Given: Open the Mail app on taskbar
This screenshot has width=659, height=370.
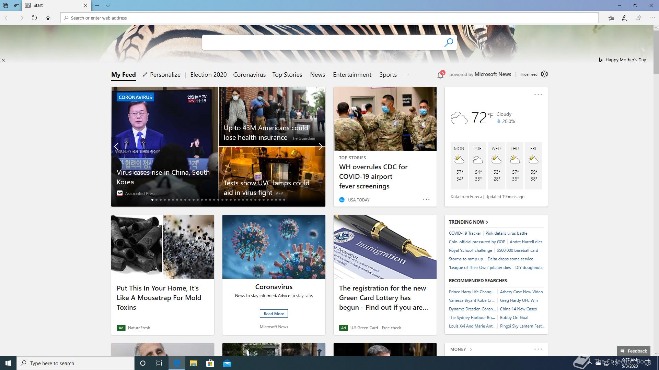Looking at the screenshot, I should click(227, 363).
